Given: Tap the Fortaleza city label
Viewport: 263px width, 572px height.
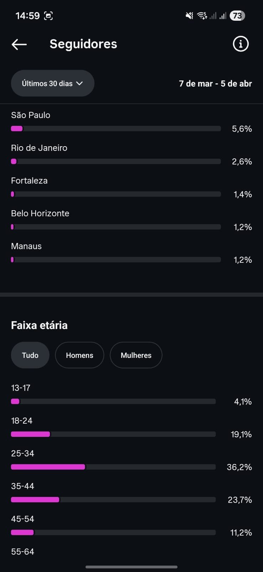Looking at the screenshot, I should coord(29,181).
